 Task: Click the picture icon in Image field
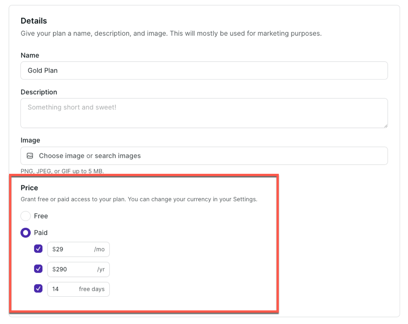click(x=30, y=156)
